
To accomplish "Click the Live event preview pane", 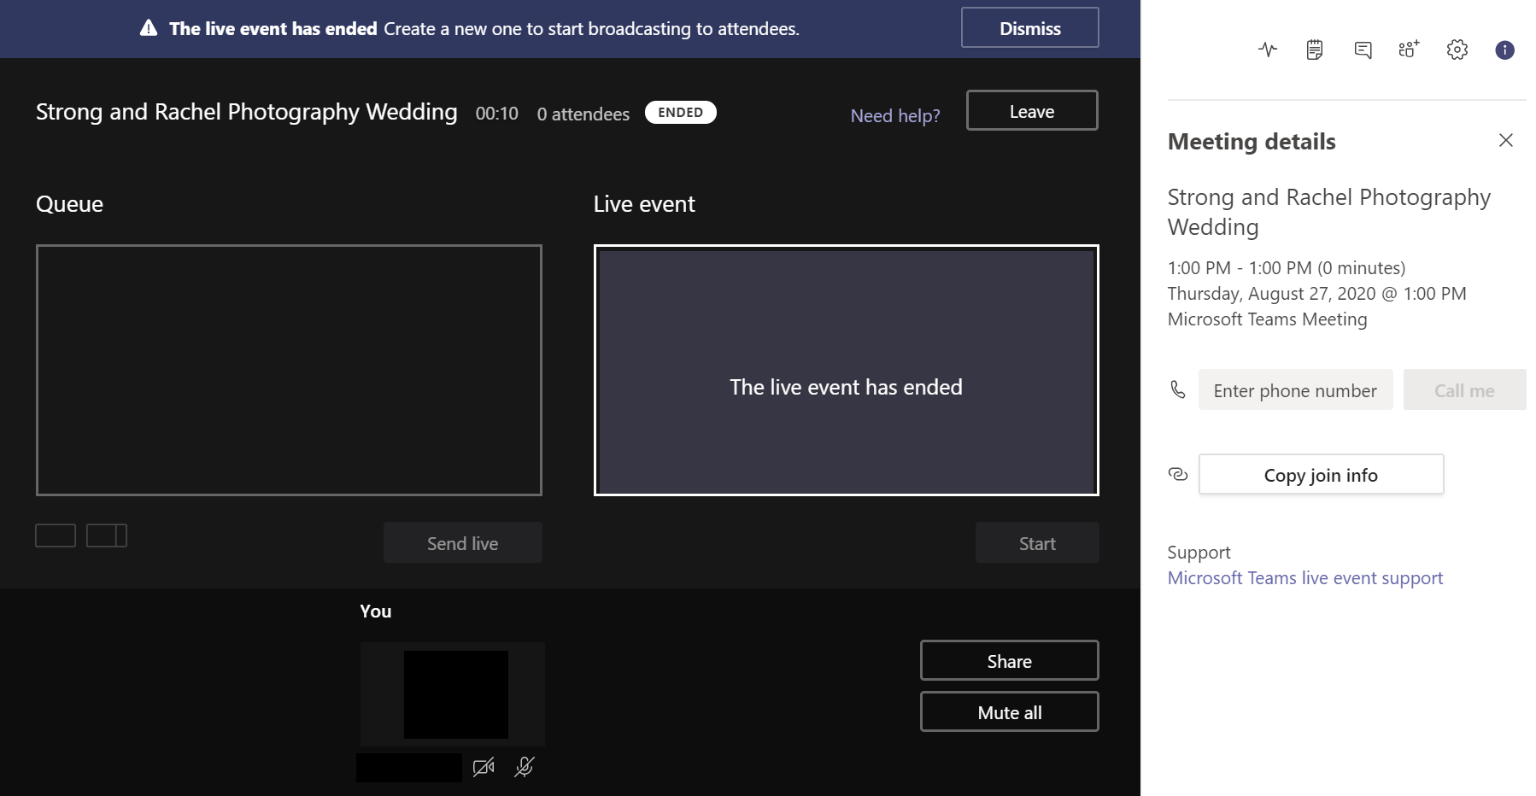I will click(x=847, y=370).
